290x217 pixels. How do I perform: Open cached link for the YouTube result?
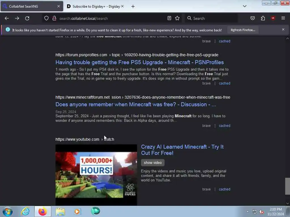(x=225, y=189)
